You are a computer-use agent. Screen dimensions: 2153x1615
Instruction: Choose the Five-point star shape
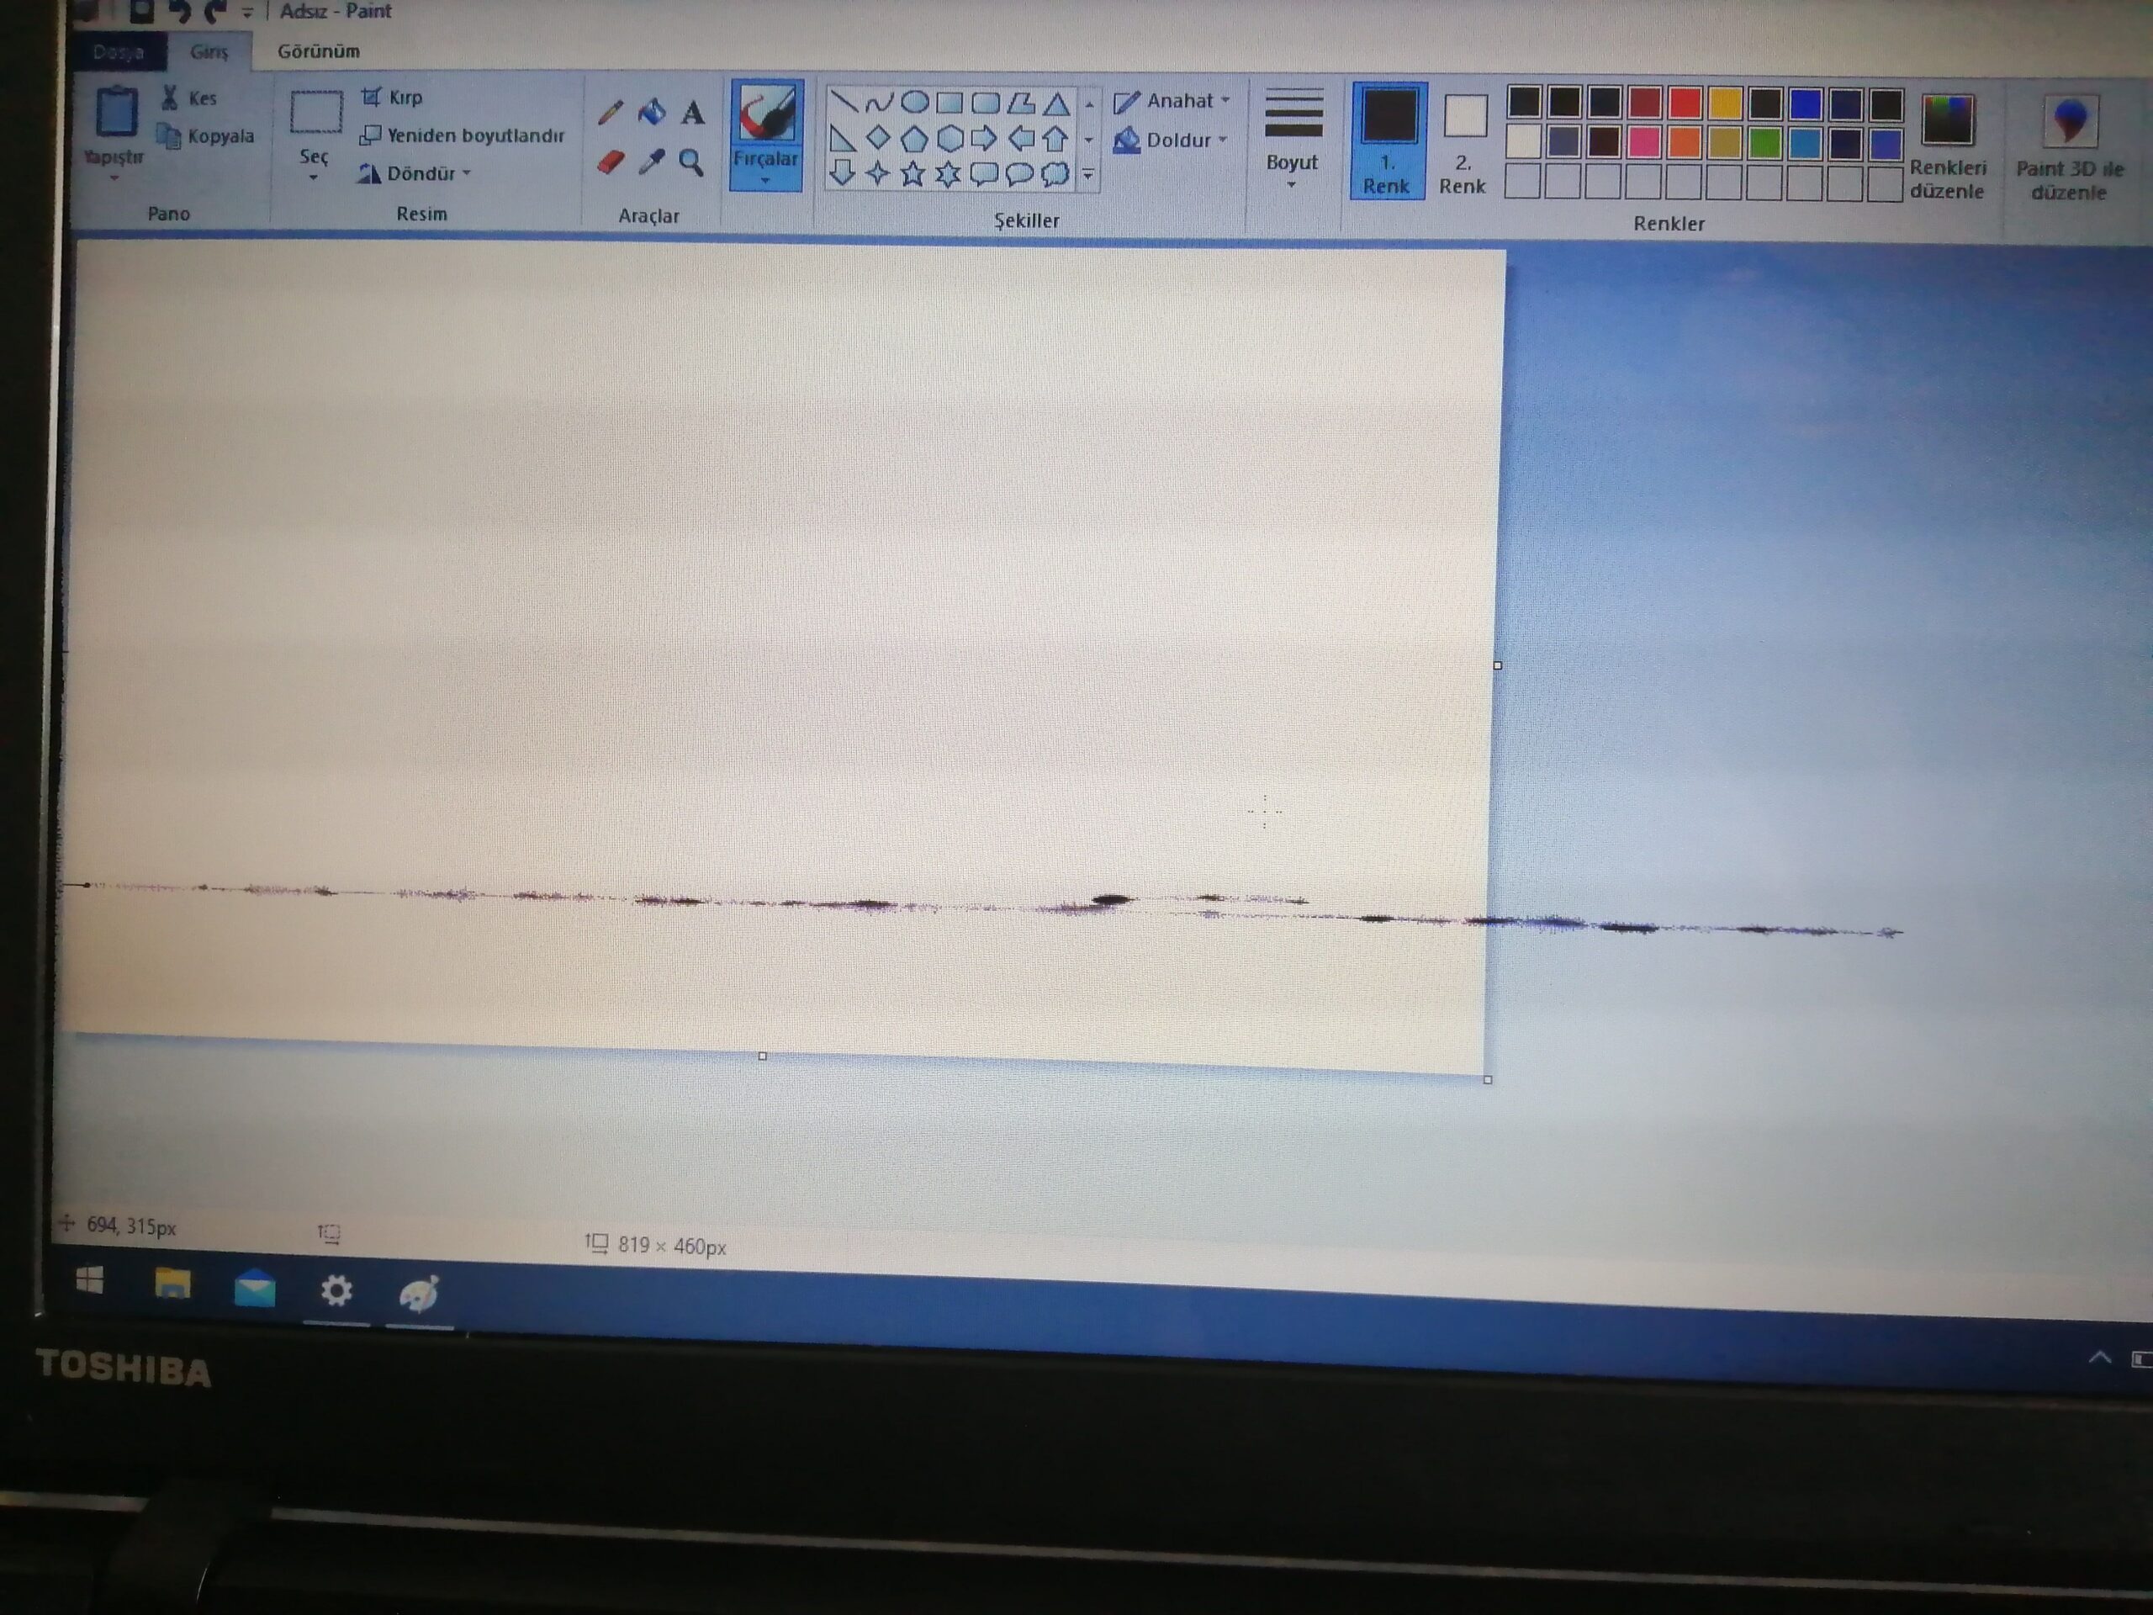click(x=913, y=174)
